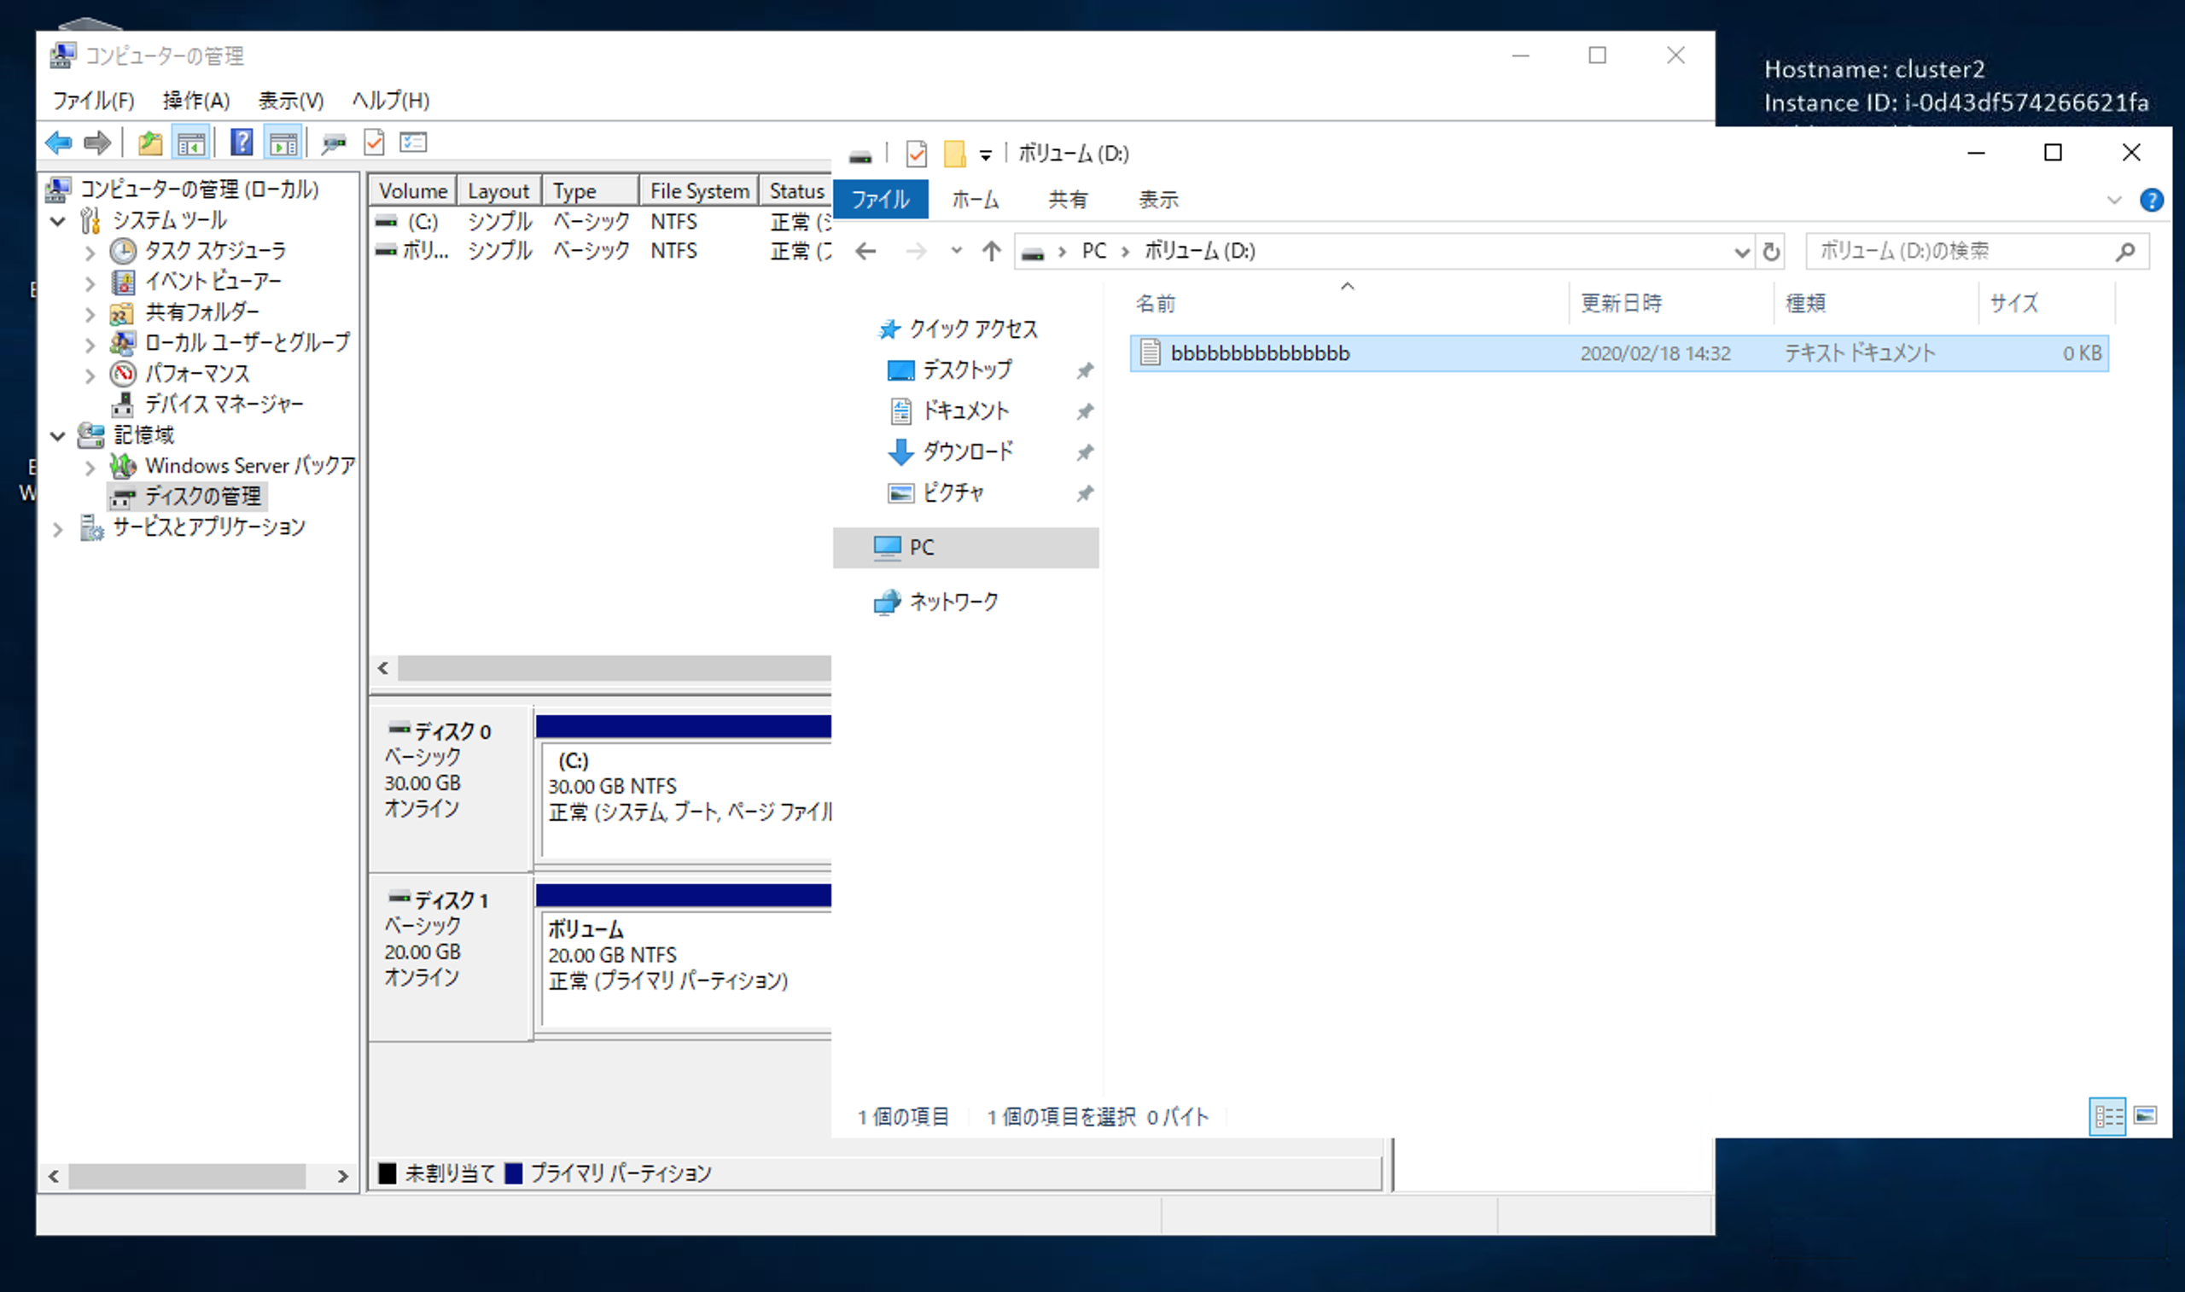Click PC in the address breadcrumb

tap(1093, 252)
